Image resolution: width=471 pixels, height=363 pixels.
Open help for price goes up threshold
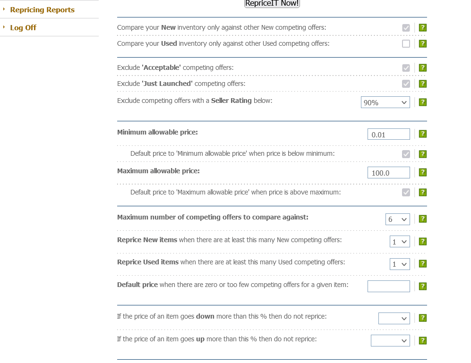(x=422, y=340)
